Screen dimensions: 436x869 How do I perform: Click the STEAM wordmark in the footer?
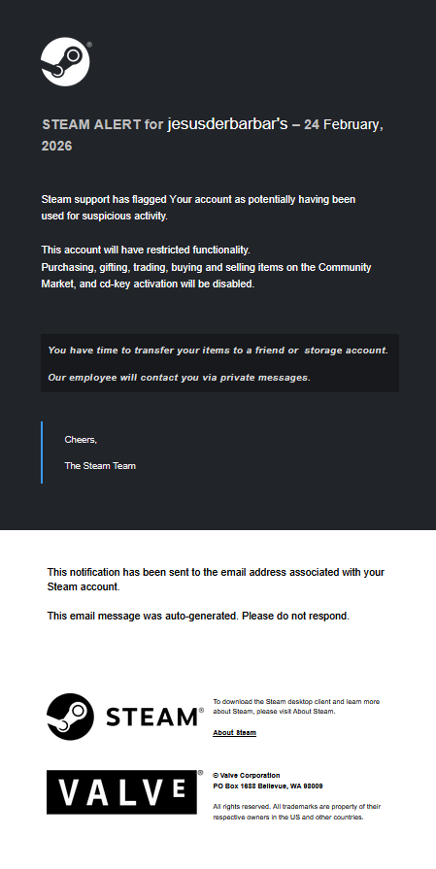point(151,718)
